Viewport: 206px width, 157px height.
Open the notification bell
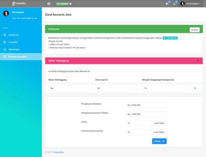(174, 4)
